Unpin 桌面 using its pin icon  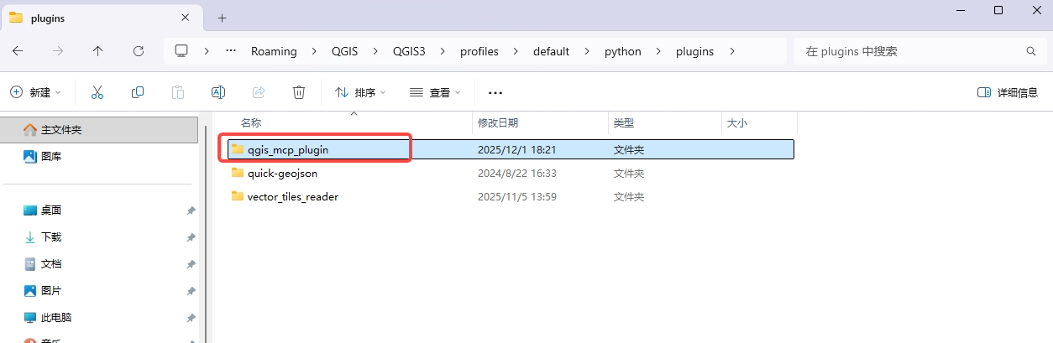pos(191,210)
